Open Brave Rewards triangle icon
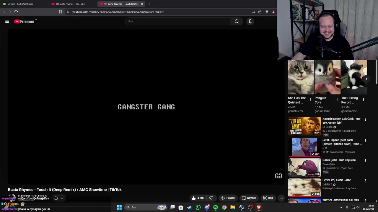378x212 pixels. (273, 12)
